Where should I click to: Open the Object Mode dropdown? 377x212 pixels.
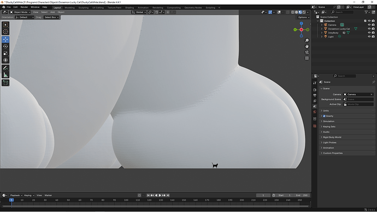coord(20,12)
